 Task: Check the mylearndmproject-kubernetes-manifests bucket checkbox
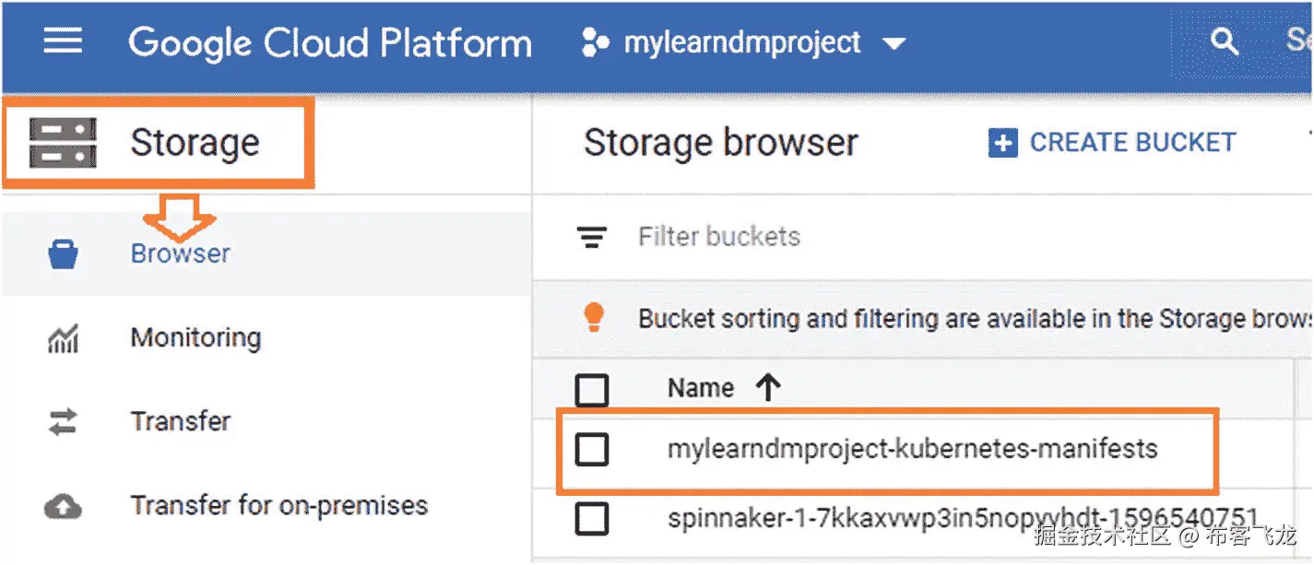591,450
